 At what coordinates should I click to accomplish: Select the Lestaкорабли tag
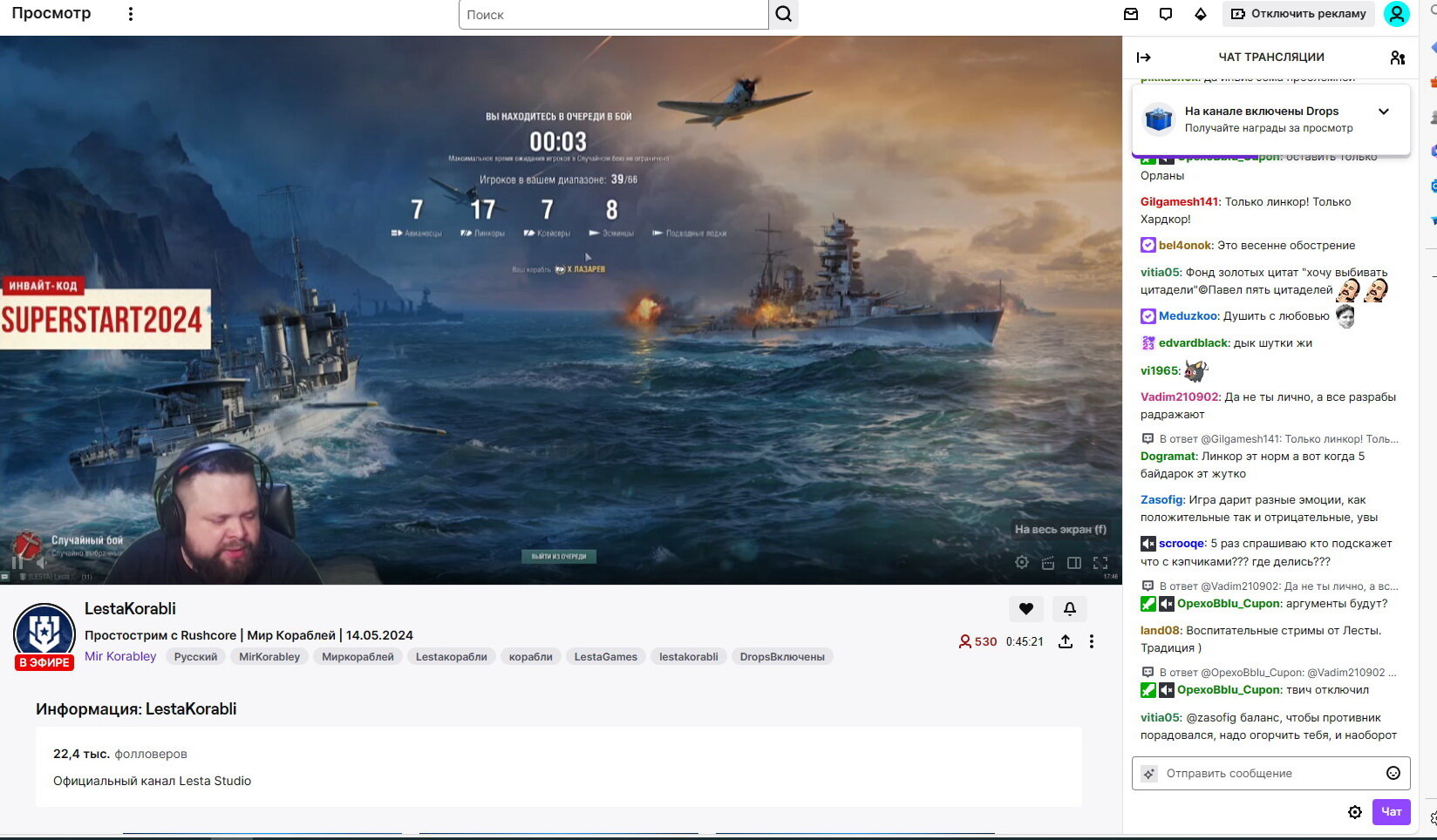pyautogui.click(x=452, y=657)
